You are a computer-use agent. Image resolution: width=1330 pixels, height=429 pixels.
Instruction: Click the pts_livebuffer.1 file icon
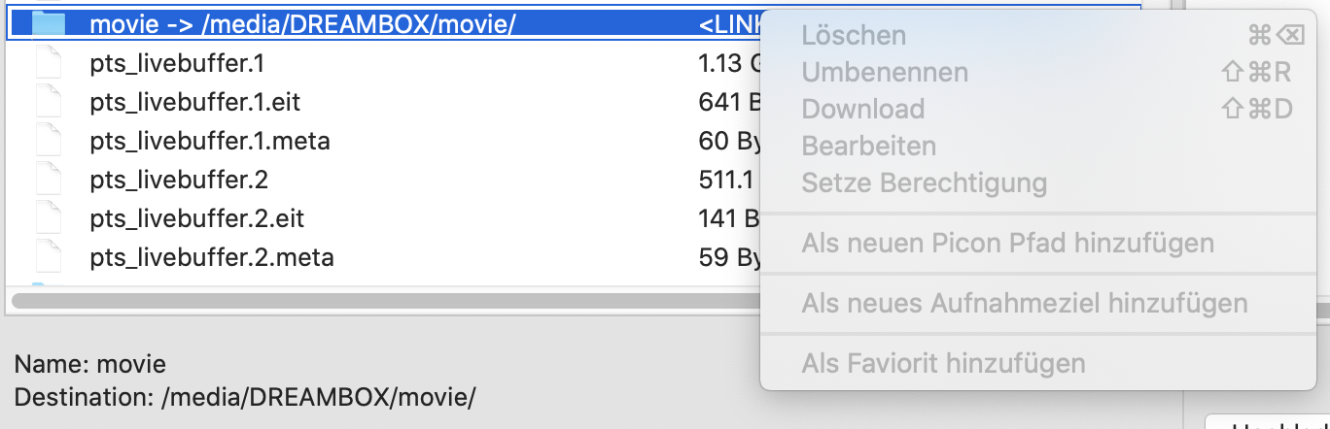coord(48,64)
